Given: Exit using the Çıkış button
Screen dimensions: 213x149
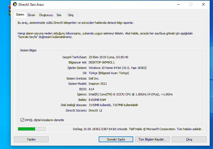Looking at the screenshot, I should tap(189, 139).
